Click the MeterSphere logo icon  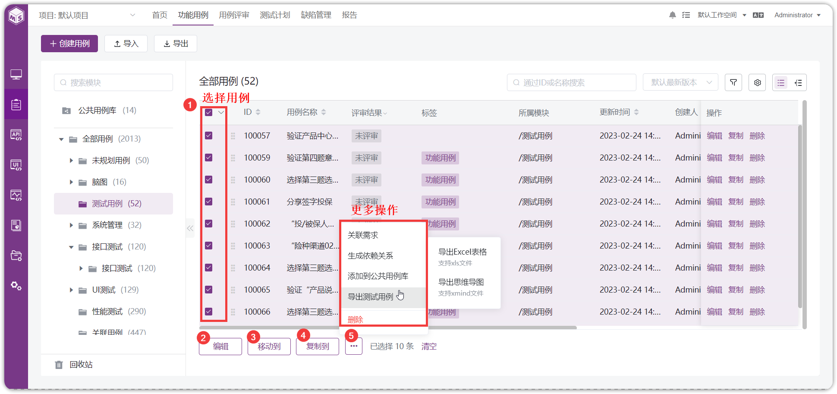coord(16,16)
